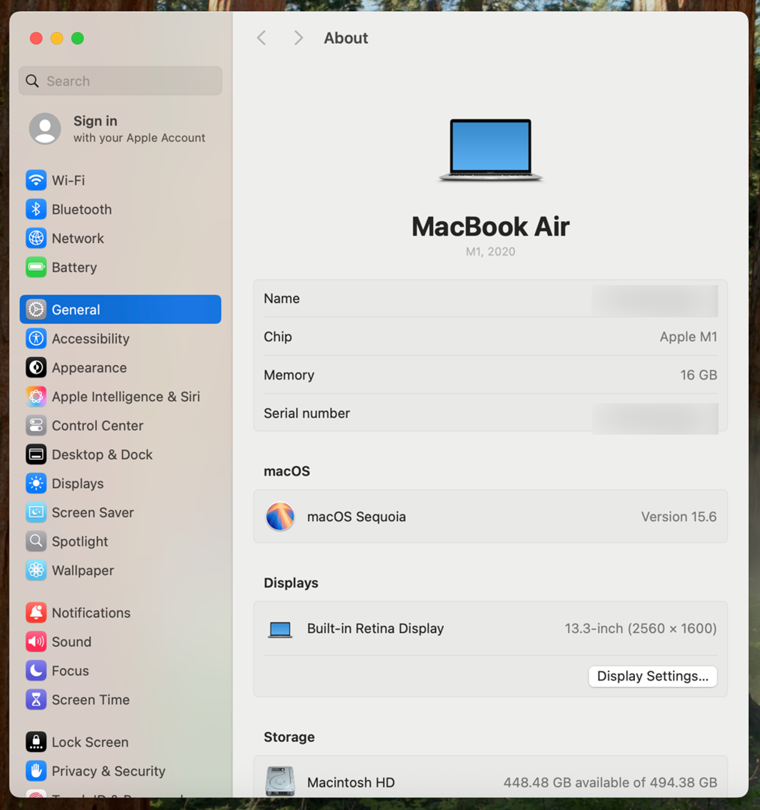Open the Lock Screen sidebar item
Screen dimensions: 760x810
point(90,742)
